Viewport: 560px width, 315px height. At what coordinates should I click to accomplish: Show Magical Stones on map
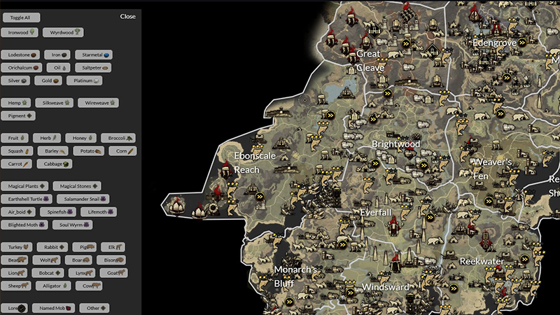77,186
